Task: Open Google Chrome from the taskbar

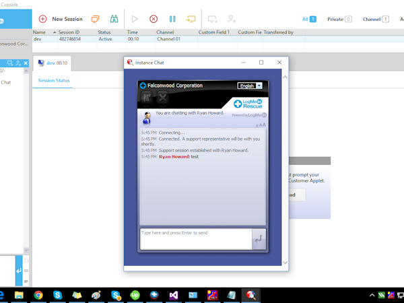Action: 38,295
